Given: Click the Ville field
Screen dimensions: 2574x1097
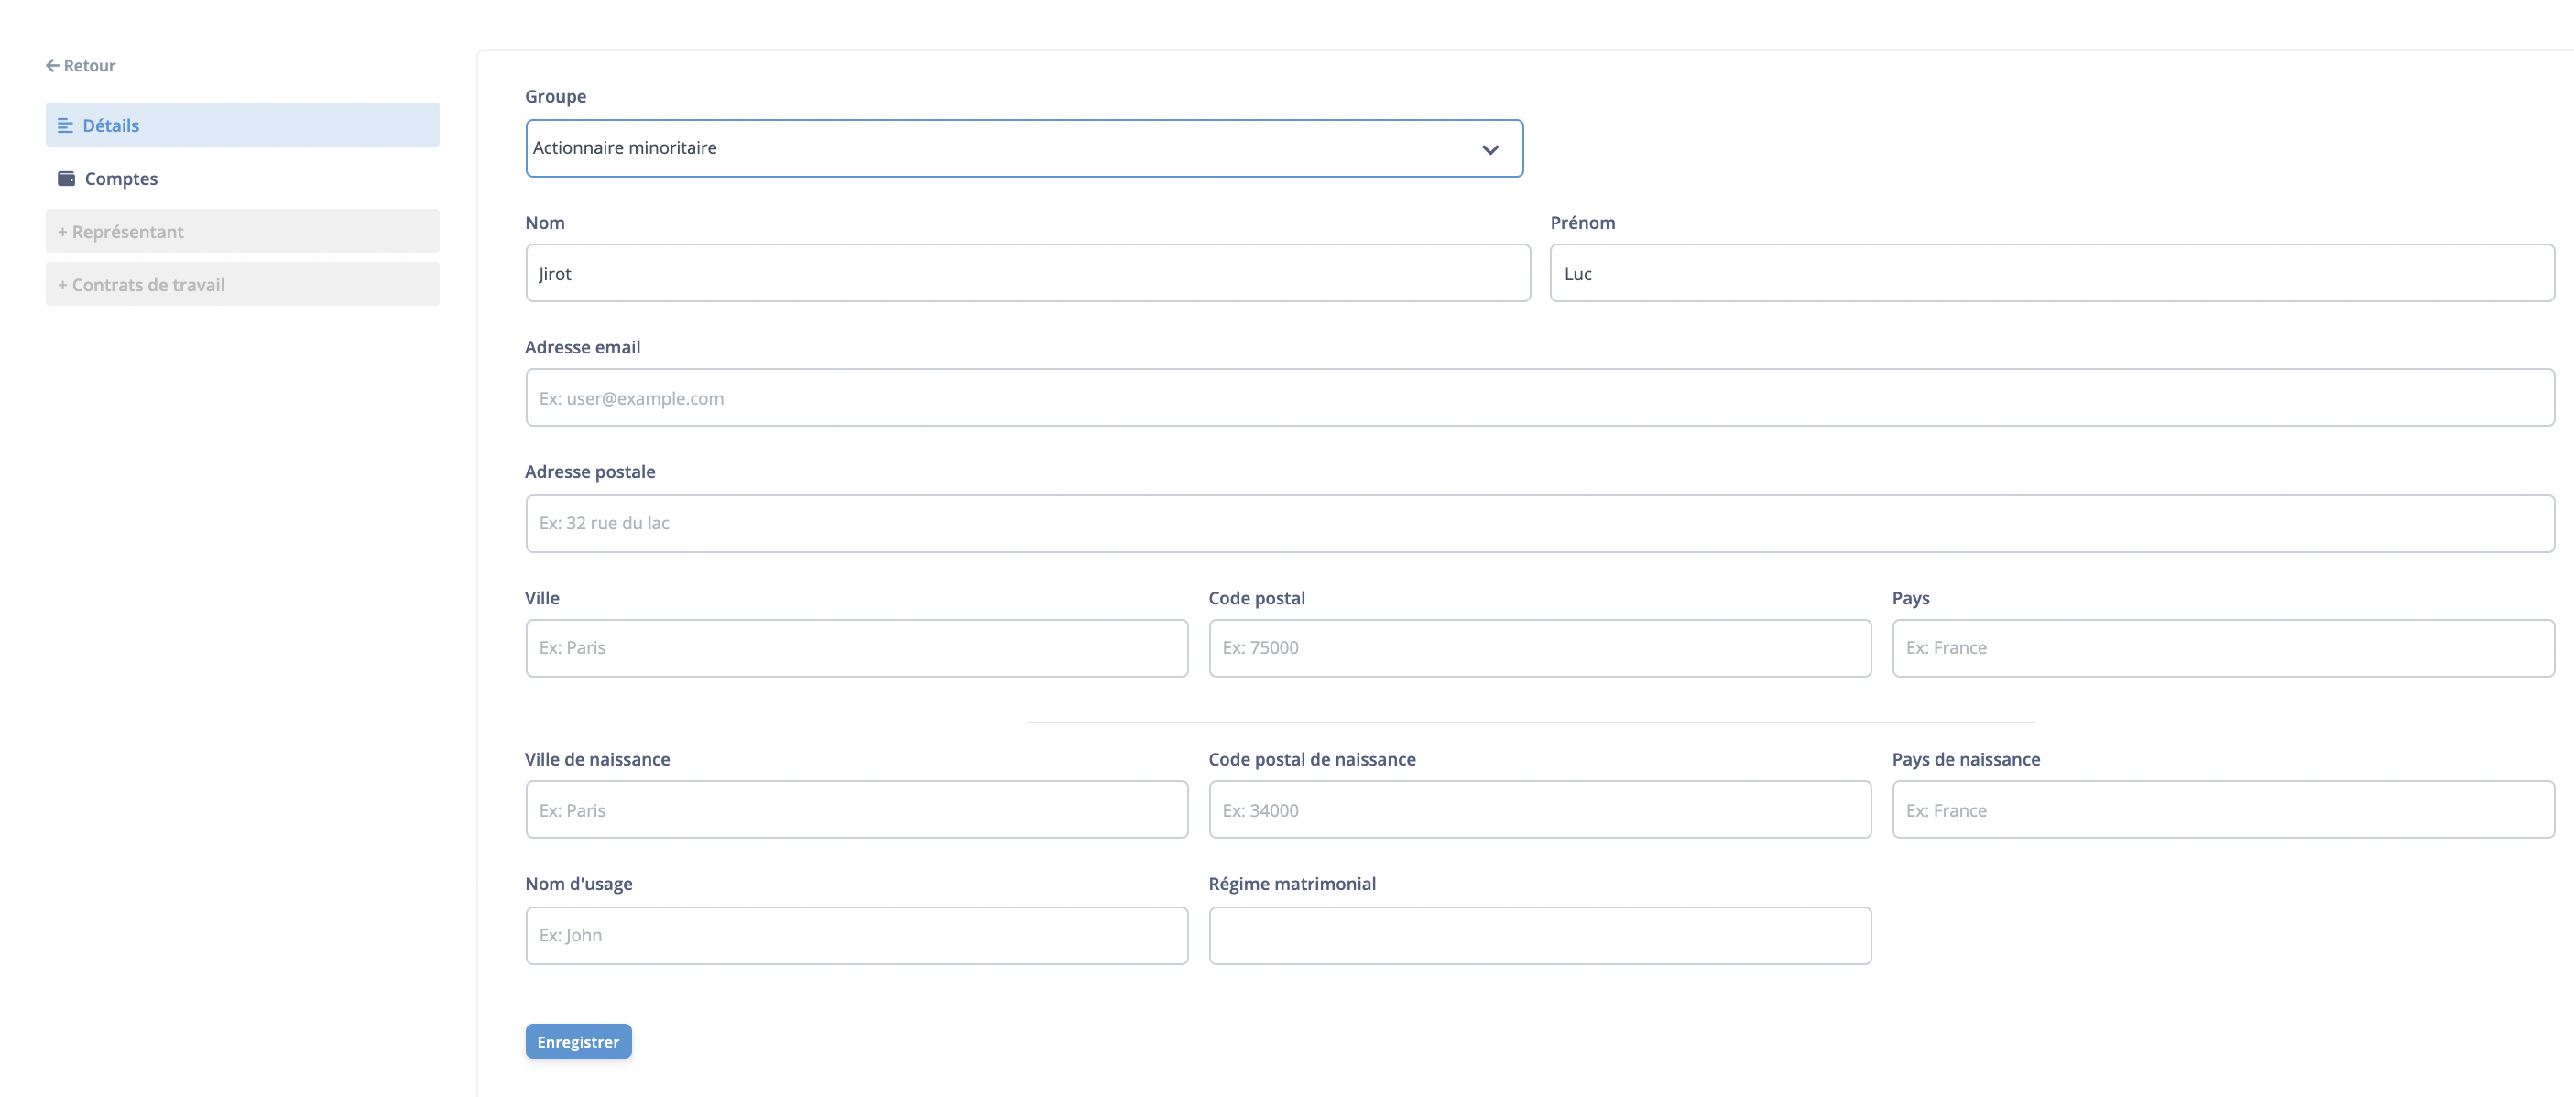Looking at the screenshot, I should [x=856, y=647].
